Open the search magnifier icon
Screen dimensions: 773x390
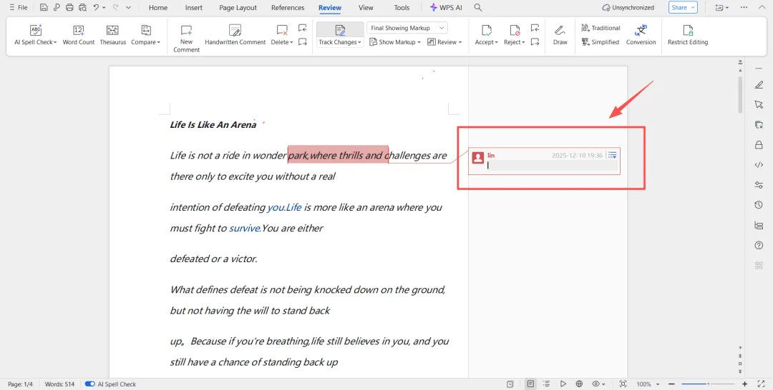coord(477,7)
